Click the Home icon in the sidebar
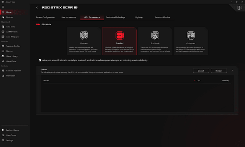The image size is (245, 147). coord(3,12)
